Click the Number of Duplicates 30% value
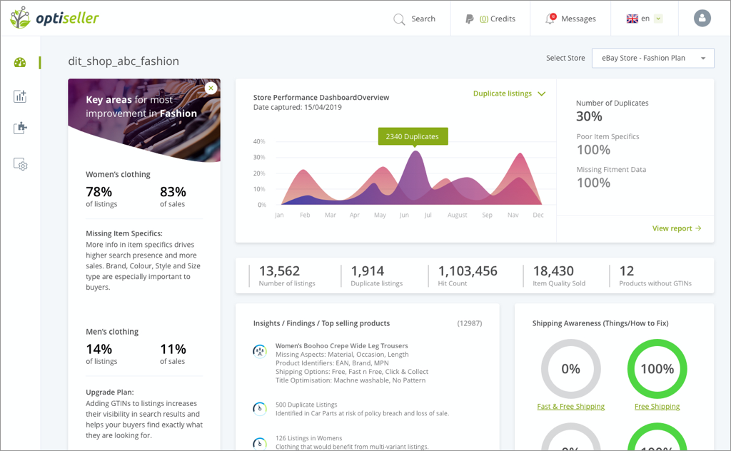 [589, 116]
